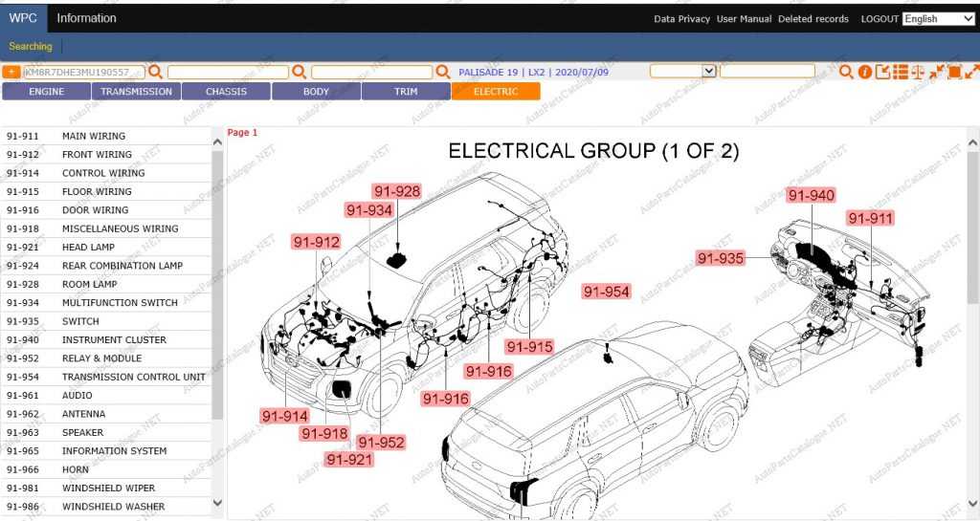
Task: Click the shrink arrows icon
Action: click(x=936, y=72)
